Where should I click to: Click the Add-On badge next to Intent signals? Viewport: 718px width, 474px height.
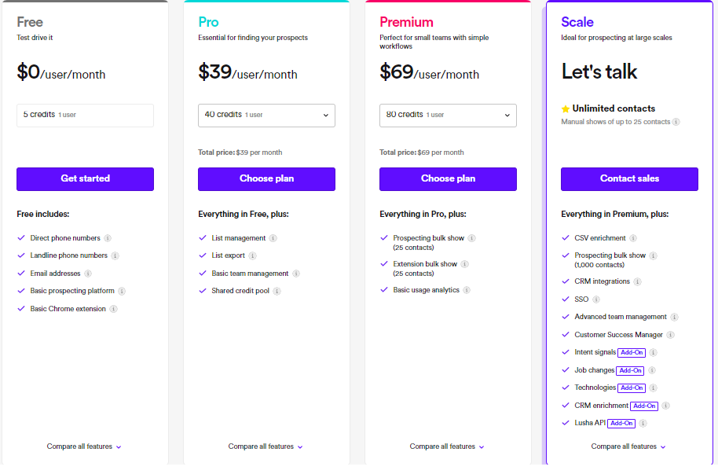632,352
